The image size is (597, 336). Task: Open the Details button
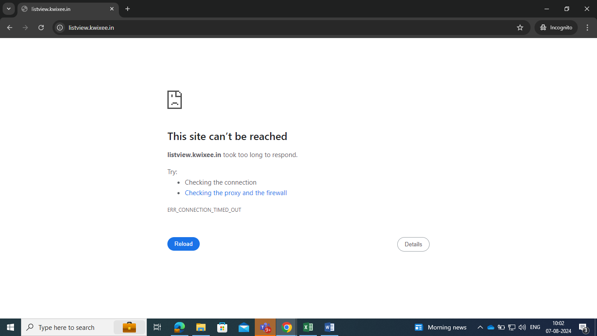pyautogui.click(x=413, y=244)
